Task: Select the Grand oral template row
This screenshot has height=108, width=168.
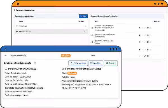Action: tap(52, 26)
